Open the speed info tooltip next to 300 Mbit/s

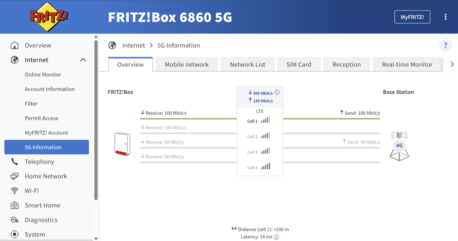(x=277, y=92)
